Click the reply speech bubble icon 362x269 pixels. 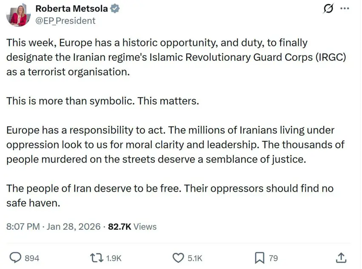[x=15, y=258]
